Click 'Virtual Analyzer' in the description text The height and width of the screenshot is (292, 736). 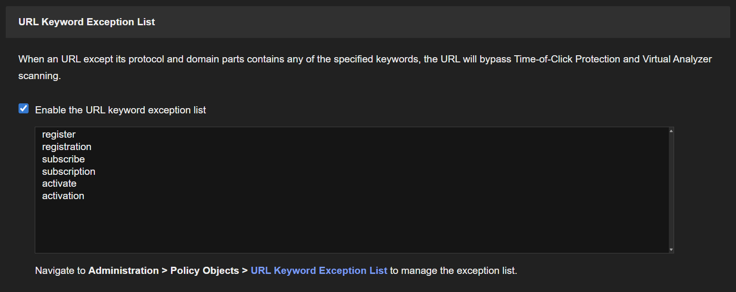coord(677,60)
